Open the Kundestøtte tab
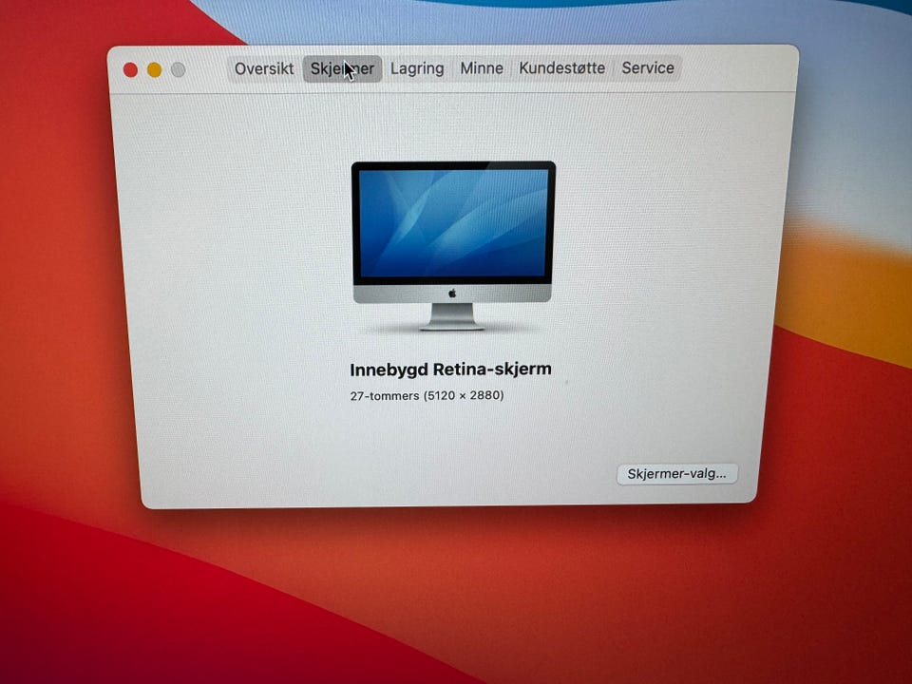The width and height of the screenshot is (912, 684). (561, 68)
